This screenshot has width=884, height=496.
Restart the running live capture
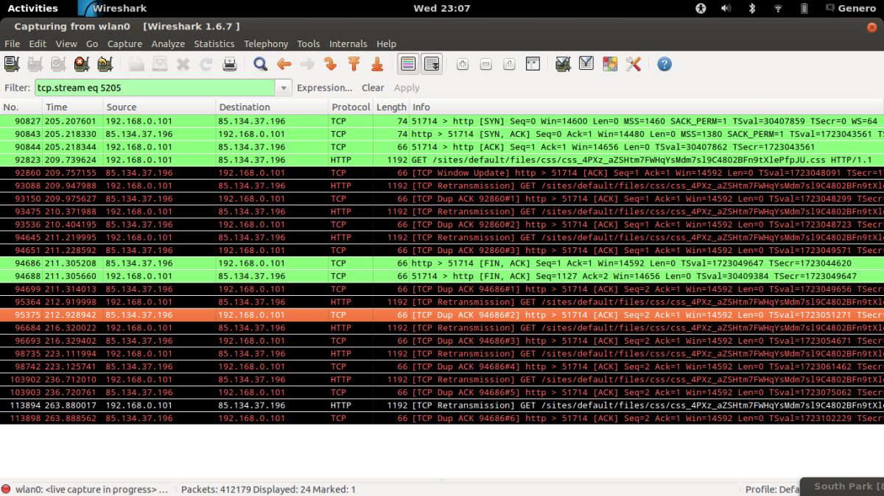(105, 64)
